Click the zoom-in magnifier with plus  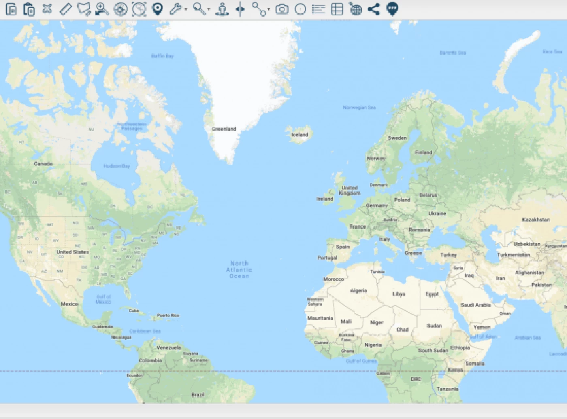click(102, 9)
